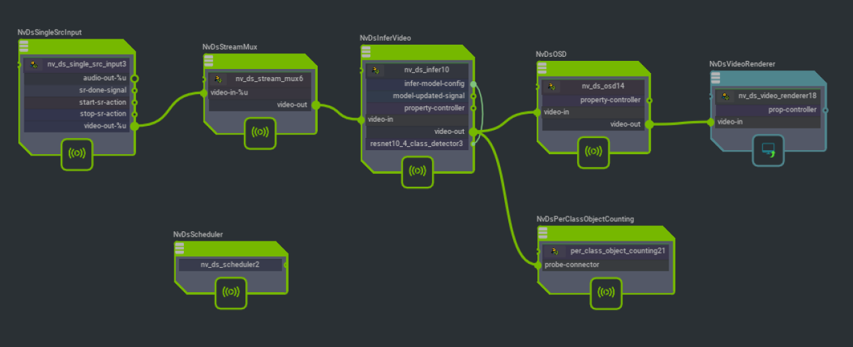Click the NvDsSingleSrcInput node signal icon

click(x=77, y=154)
